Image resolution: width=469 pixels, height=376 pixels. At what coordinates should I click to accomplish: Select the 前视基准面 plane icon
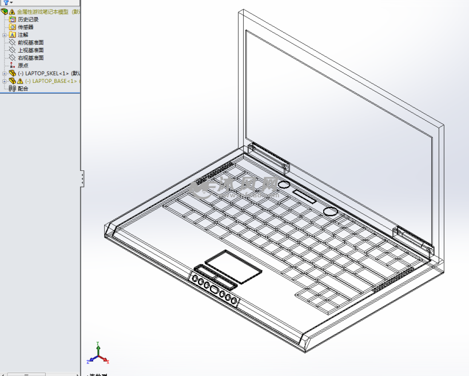(13, 42)
